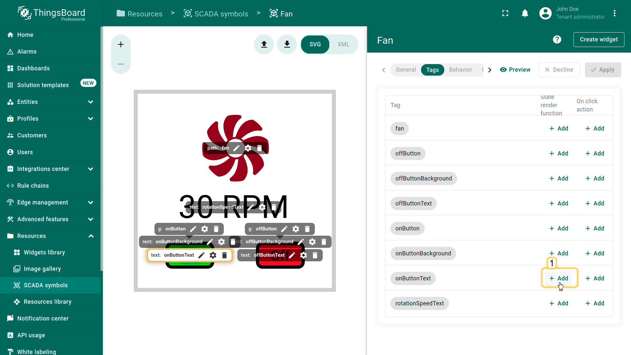The width and height of the screenshot is (631, 355).
Task: Zoom in with the plus icon
Action: click(x=121, y=44)
